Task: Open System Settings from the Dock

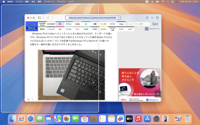Action: coord(156,119)
